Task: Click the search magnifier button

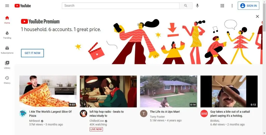Action: click(186, 6)
